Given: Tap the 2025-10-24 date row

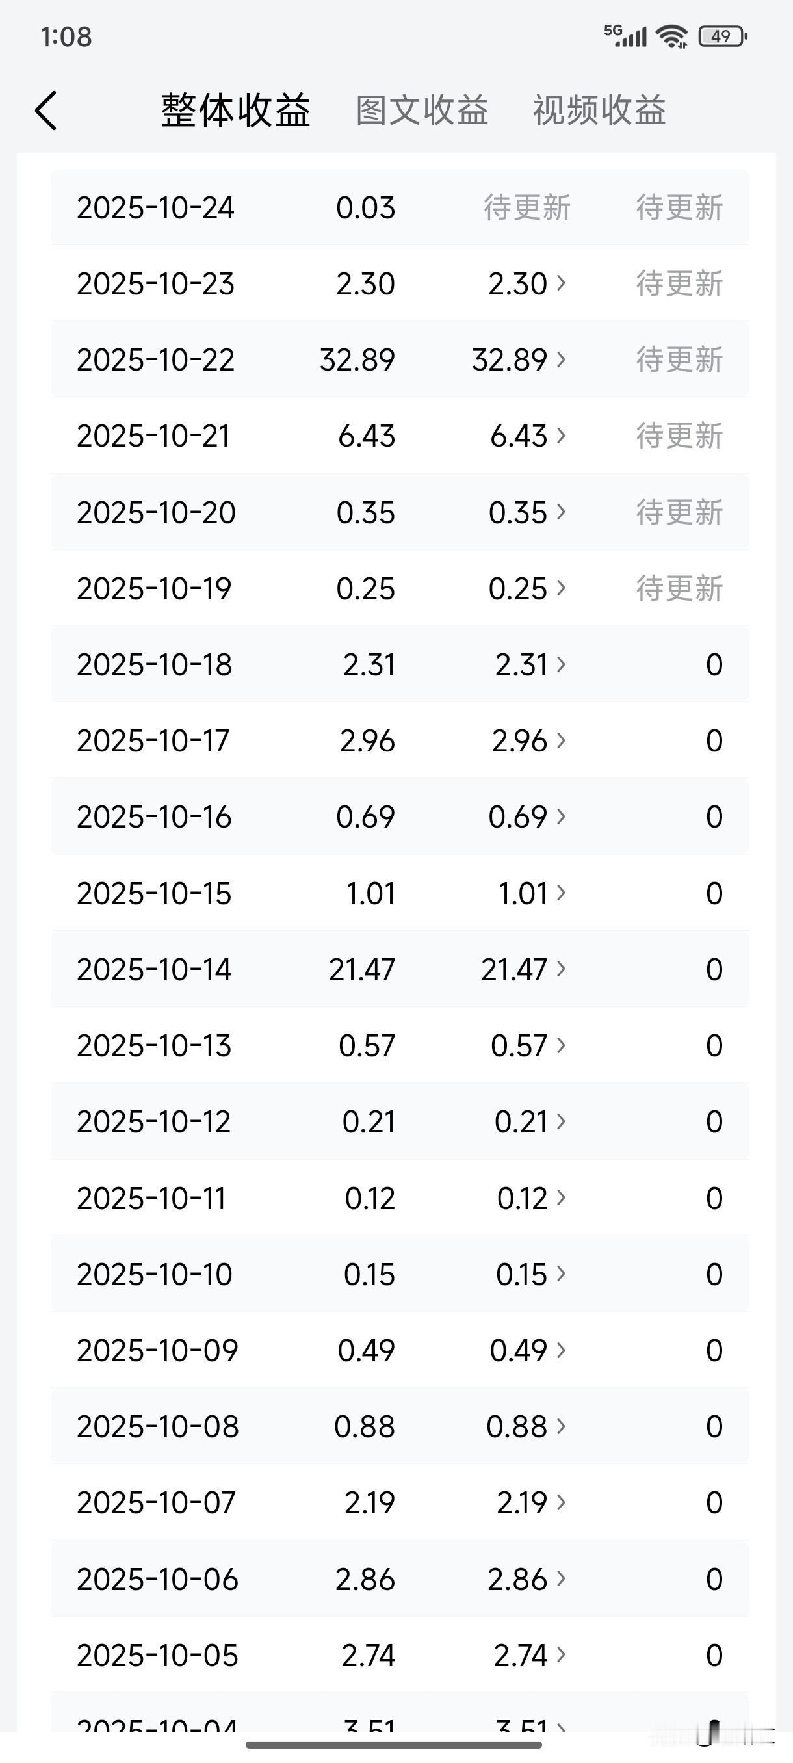Looking at the screenshot, I should point(155,207).
